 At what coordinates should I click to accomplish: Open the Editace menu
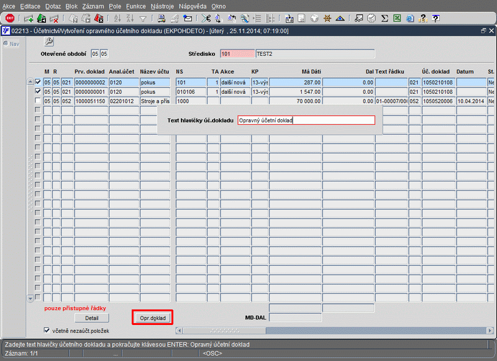[x=30, y=6]
